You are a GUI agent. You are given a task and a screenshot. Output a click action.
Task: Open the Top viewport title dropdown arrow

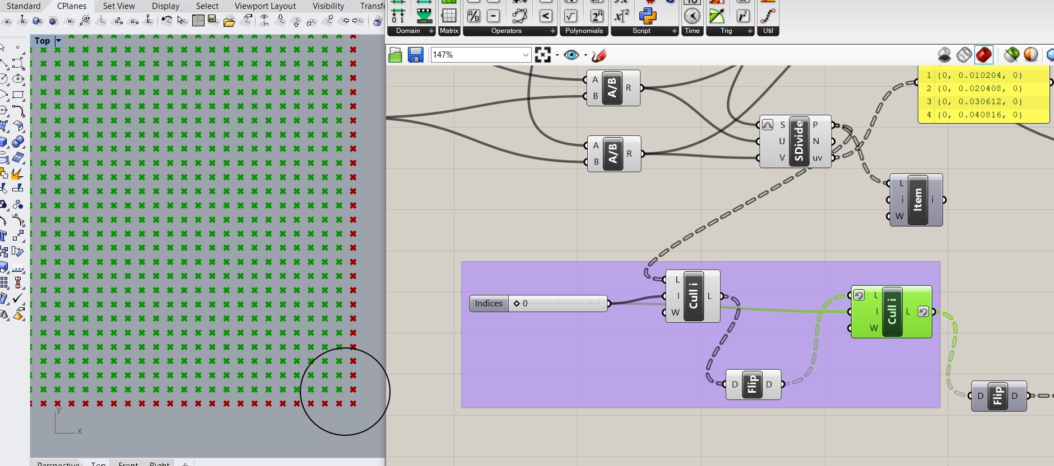point(58,41)
